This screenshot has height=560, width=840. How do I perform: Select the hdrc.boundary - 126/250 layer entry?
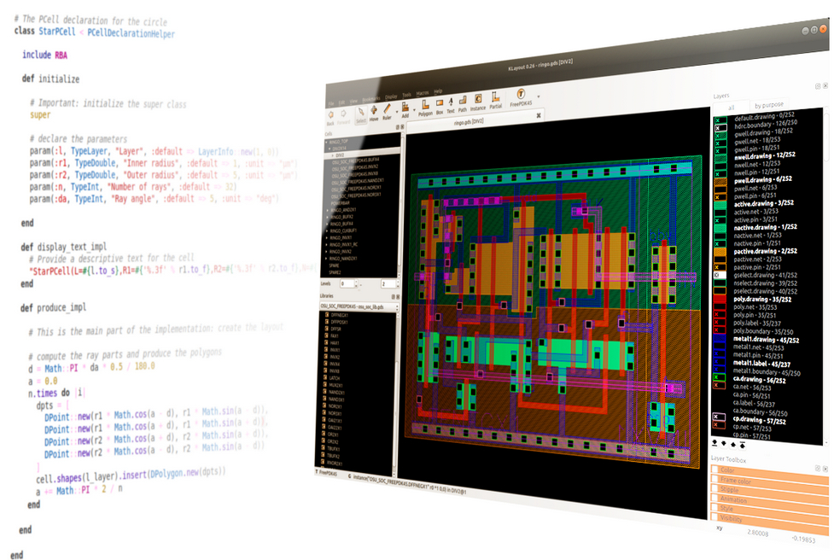[766, 125]
